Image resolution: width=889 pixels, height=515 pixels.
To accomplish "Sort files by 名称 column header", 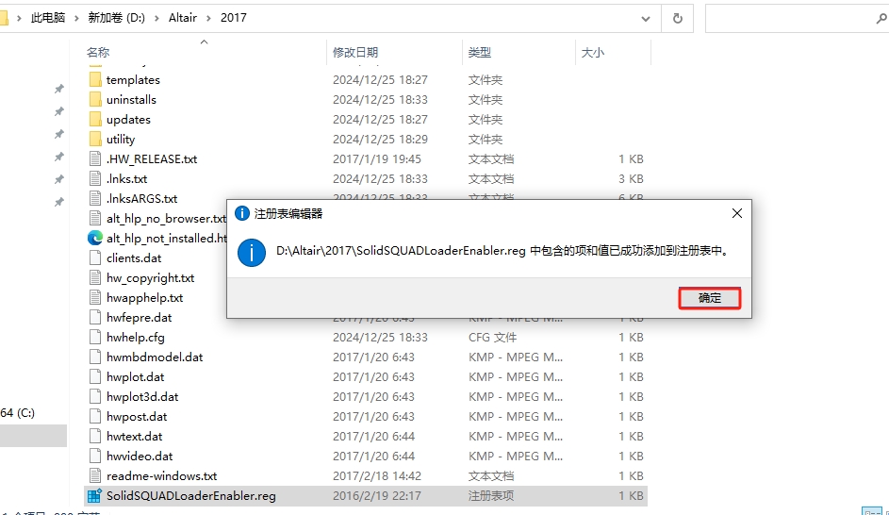I will tap(98, 53).
